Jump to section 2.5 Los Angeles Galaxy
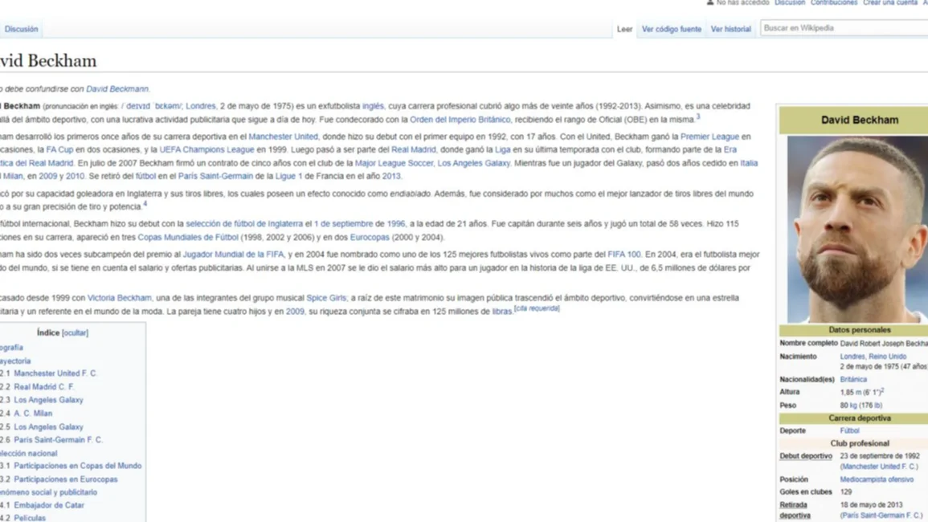 pos(48,426)
